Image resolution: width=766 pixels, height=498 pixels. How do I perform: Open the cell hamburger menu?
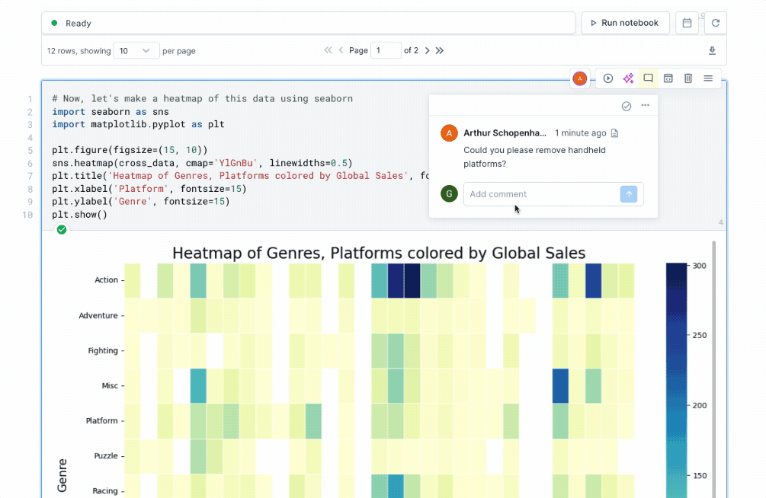(x=708, y=78)
